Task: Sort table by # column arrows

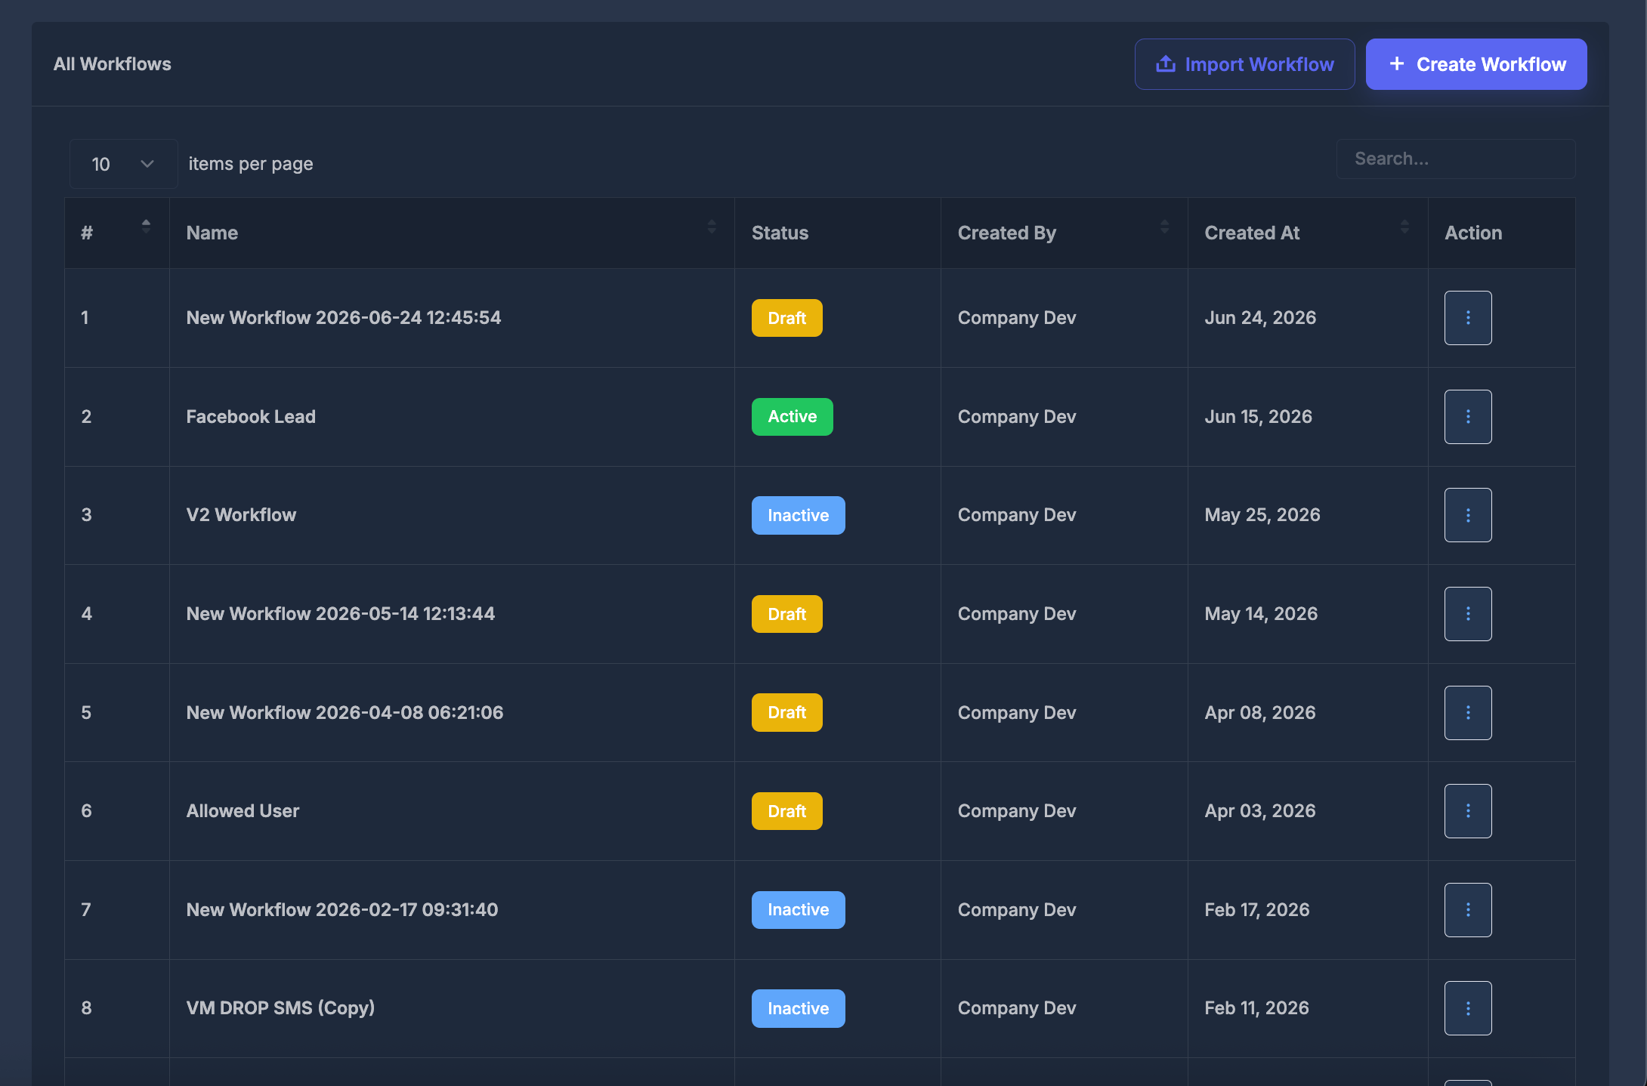Action: tap(146, 226)
